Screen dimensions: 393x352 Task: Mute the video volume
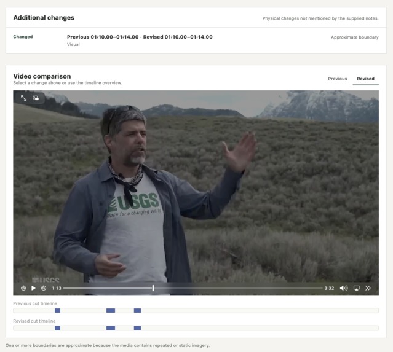pos(344,288)
